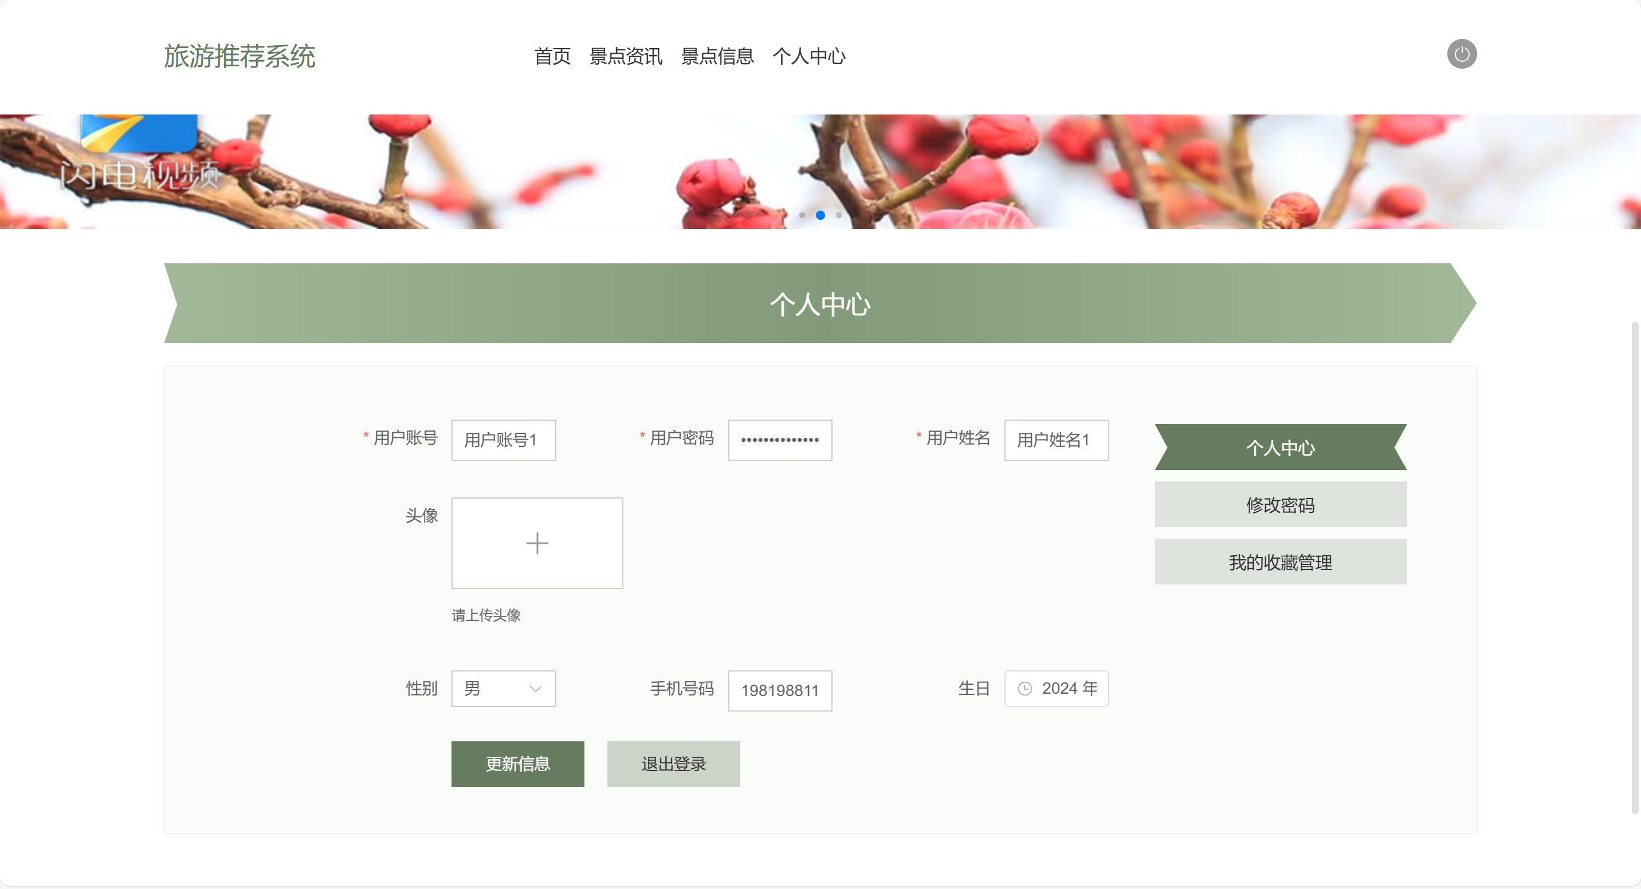This screenshot has width=1641, height=889.
Task: Open 首页 in the top navigation
Action: (552, 57)
